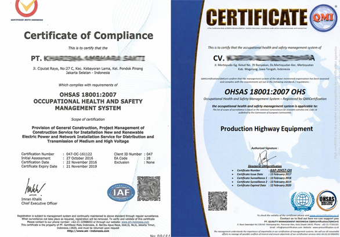This screenshot has width=340, height=237.
Task: Click the circular OHSAS 18001:2007 badge
Action: pyautogui.click(x=327, y=200)
